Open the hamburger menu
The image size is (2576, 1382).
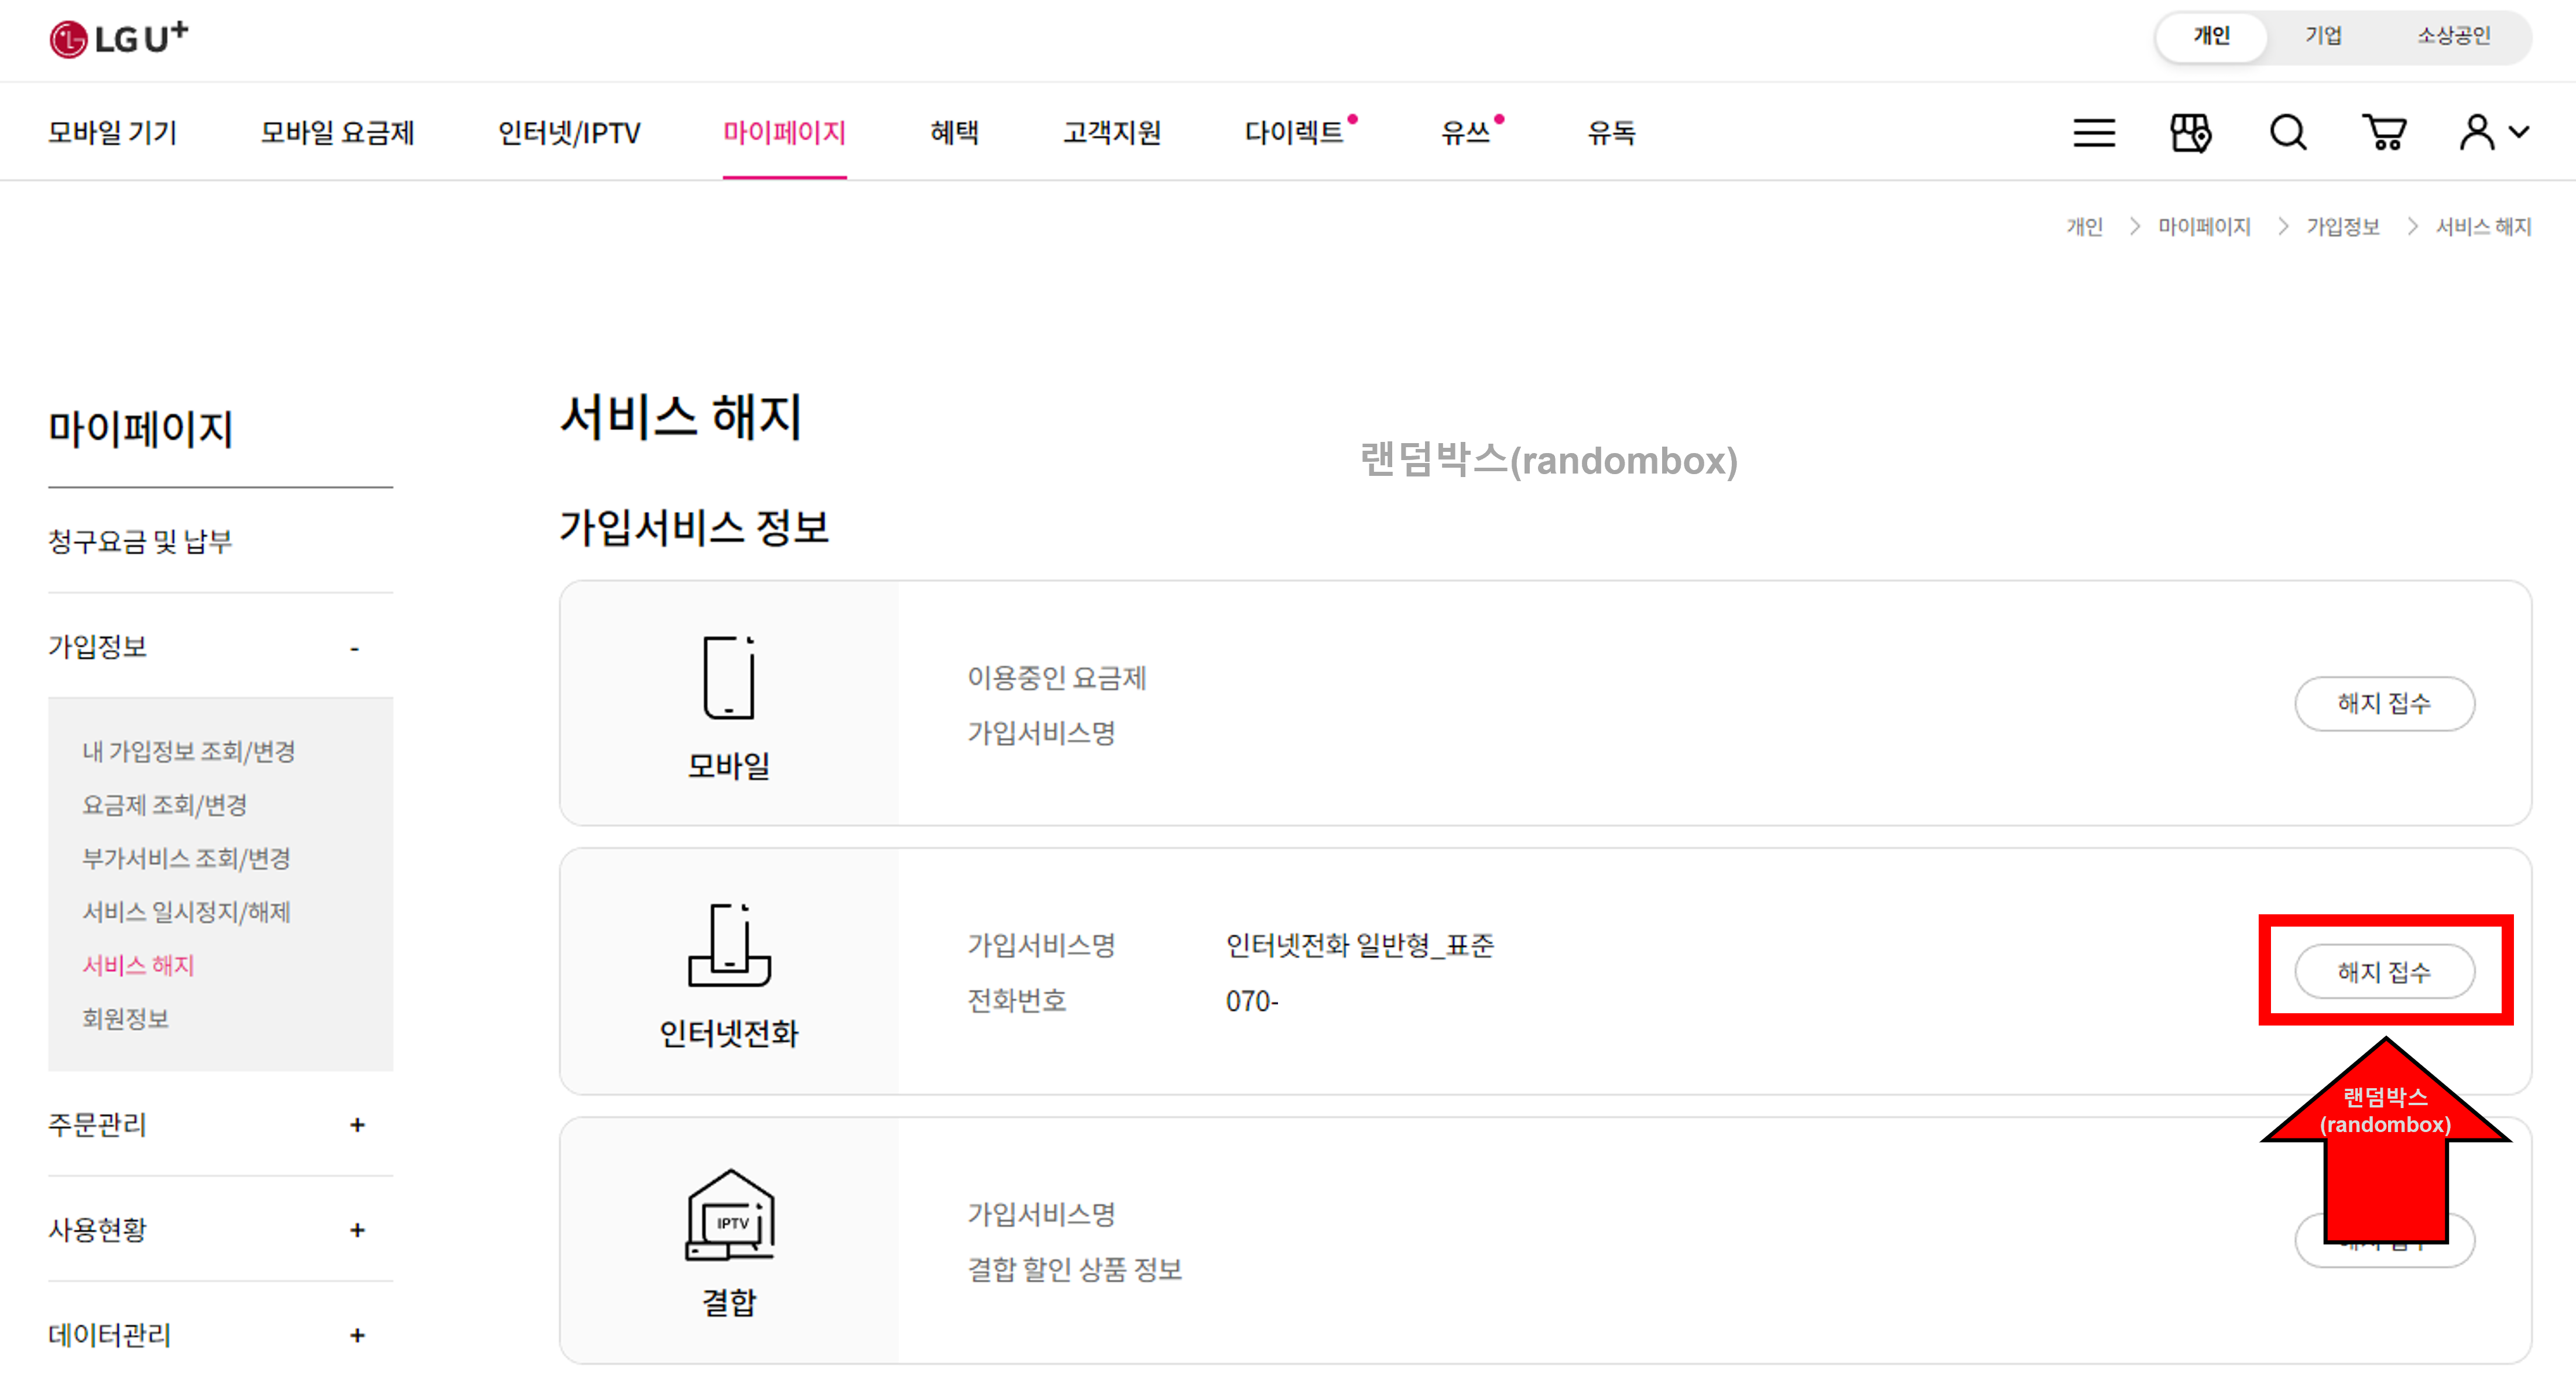click(x=2094, y=132)
